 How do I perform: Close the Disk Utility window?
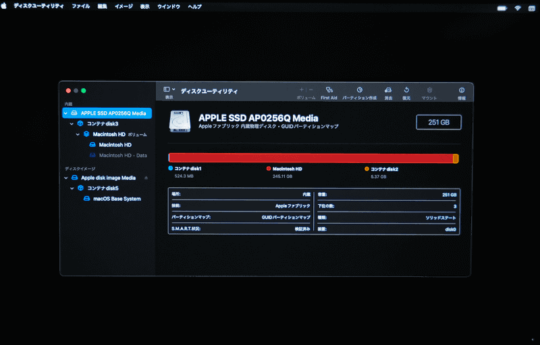[x=68, y=91]
